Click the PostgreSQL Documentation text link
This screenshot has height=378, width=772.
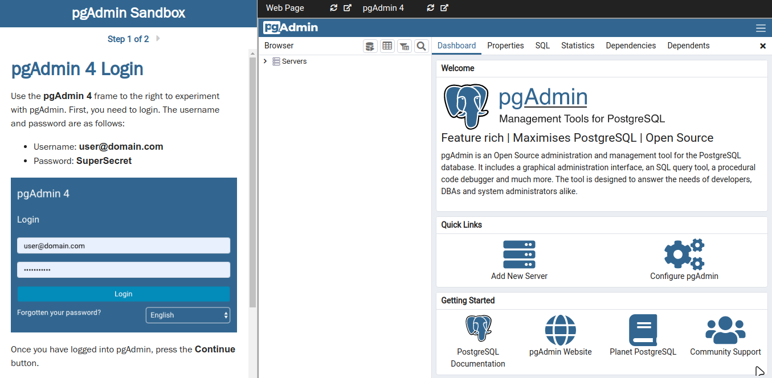click(478, 358)
